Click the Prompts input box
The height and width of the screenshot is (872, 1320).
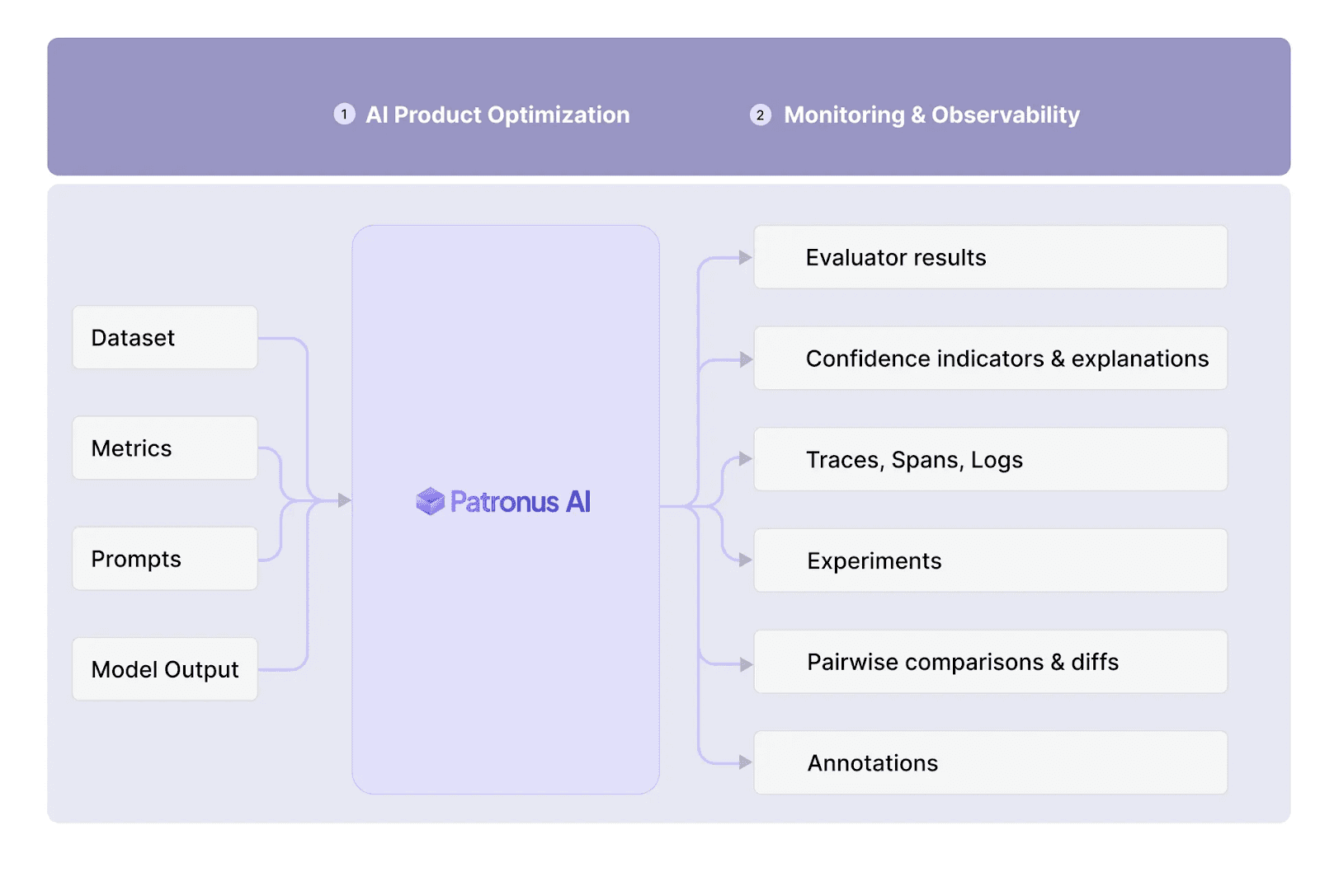click(165, 558)
